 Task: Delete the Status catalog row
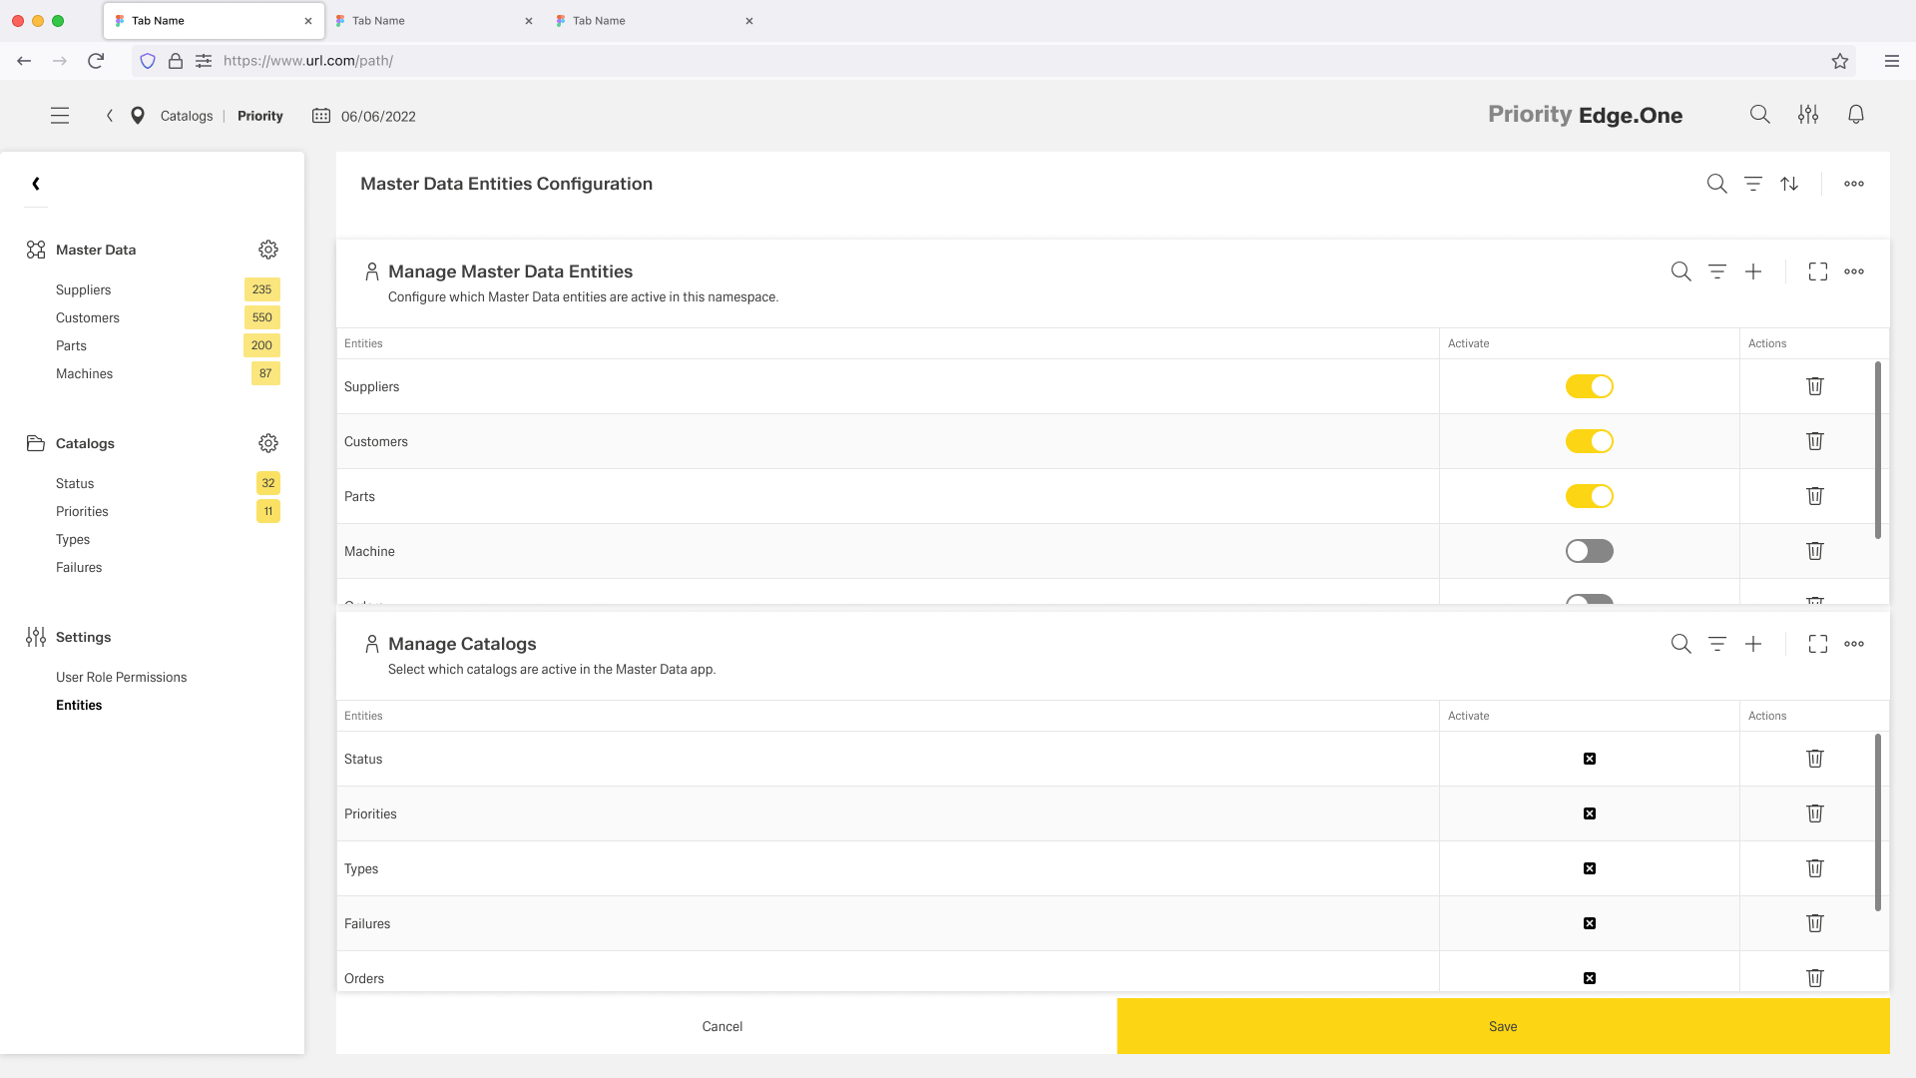pyautogui.click(x=1815, y=759)
